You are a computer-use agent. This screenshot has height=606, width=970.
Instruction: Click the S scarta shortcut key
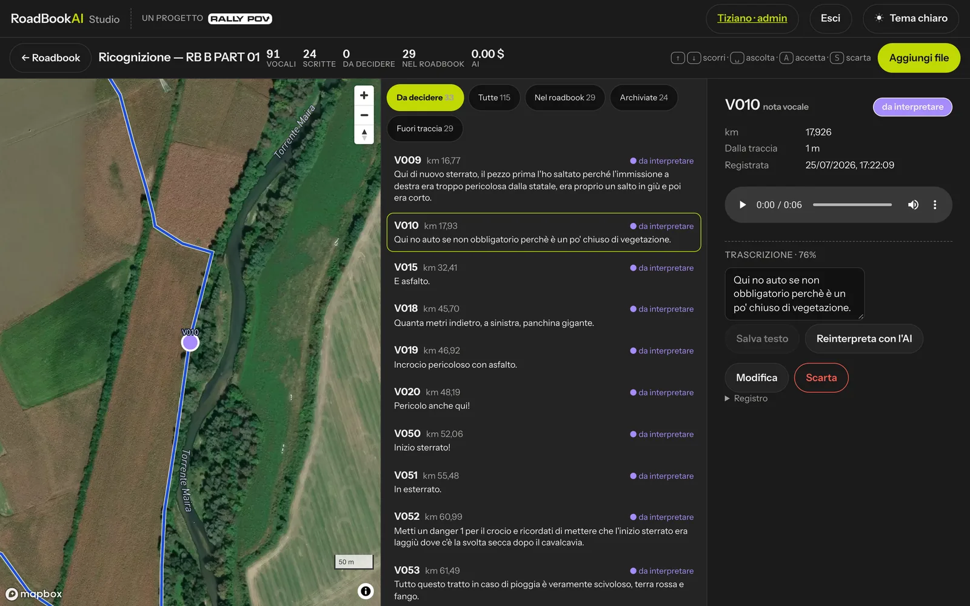(837, 58)
